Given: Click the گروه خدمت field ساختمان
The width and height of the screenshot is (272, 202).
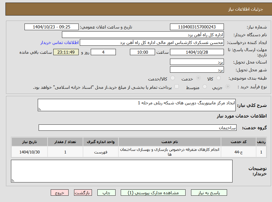Looking at the screenshot, I should coord(137,128).
